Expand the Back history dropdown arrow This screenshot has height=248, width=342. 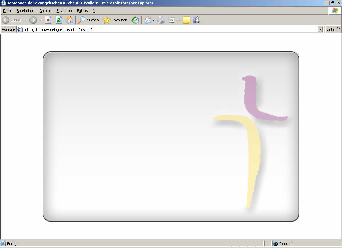(25, 20)
